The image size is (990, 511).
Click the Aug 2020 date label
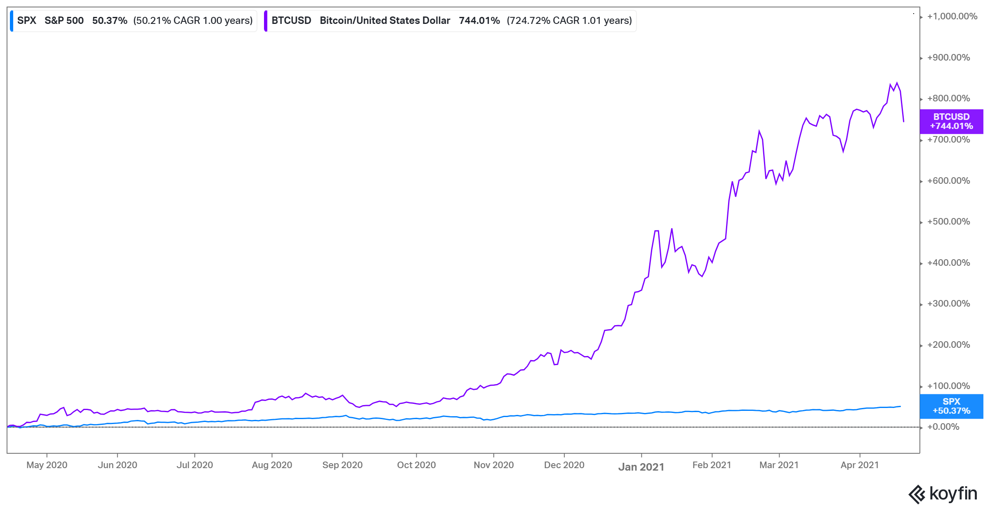[x=272, y=465]
